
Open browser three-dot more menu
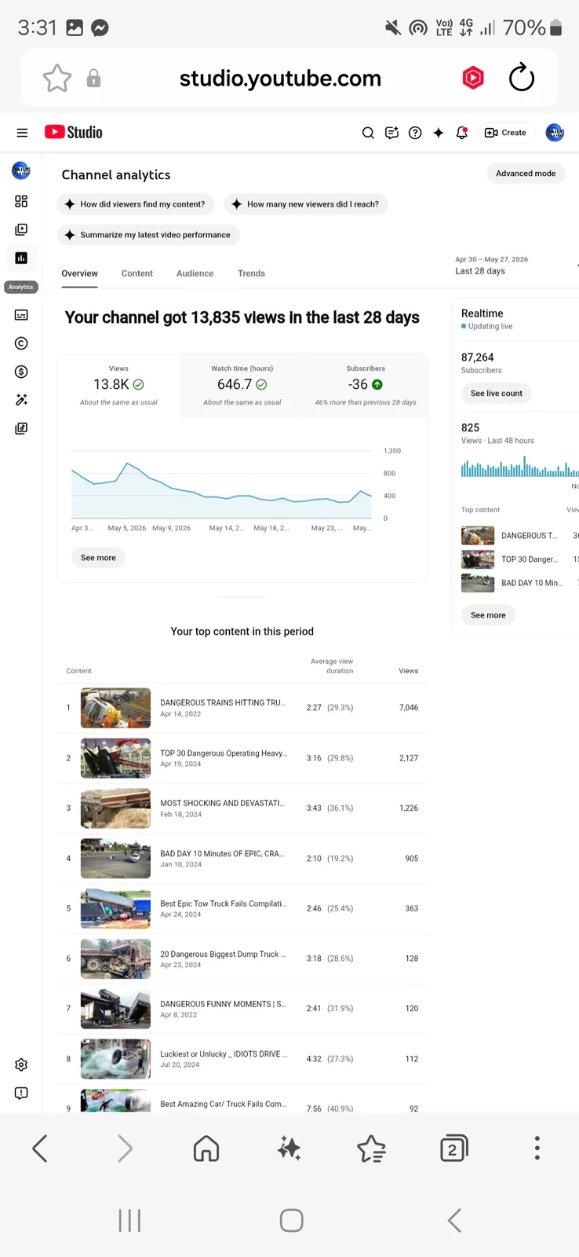click(x=537, y=1149)
